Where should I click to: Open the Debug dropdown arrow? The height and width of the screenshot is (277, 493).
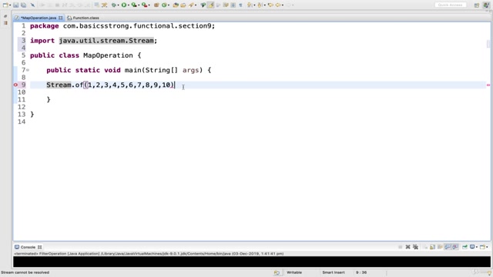click(x=118, y=5)
